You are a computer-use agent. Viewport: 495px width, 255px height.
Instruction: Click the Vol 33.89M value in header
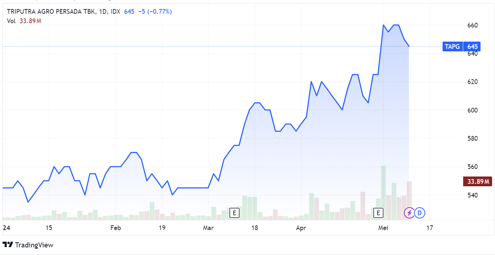pyautogui.click(x=31, y=21)
